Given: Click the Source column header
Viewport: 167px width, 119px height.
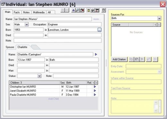Looking at the screenshot, I should 120,25.
